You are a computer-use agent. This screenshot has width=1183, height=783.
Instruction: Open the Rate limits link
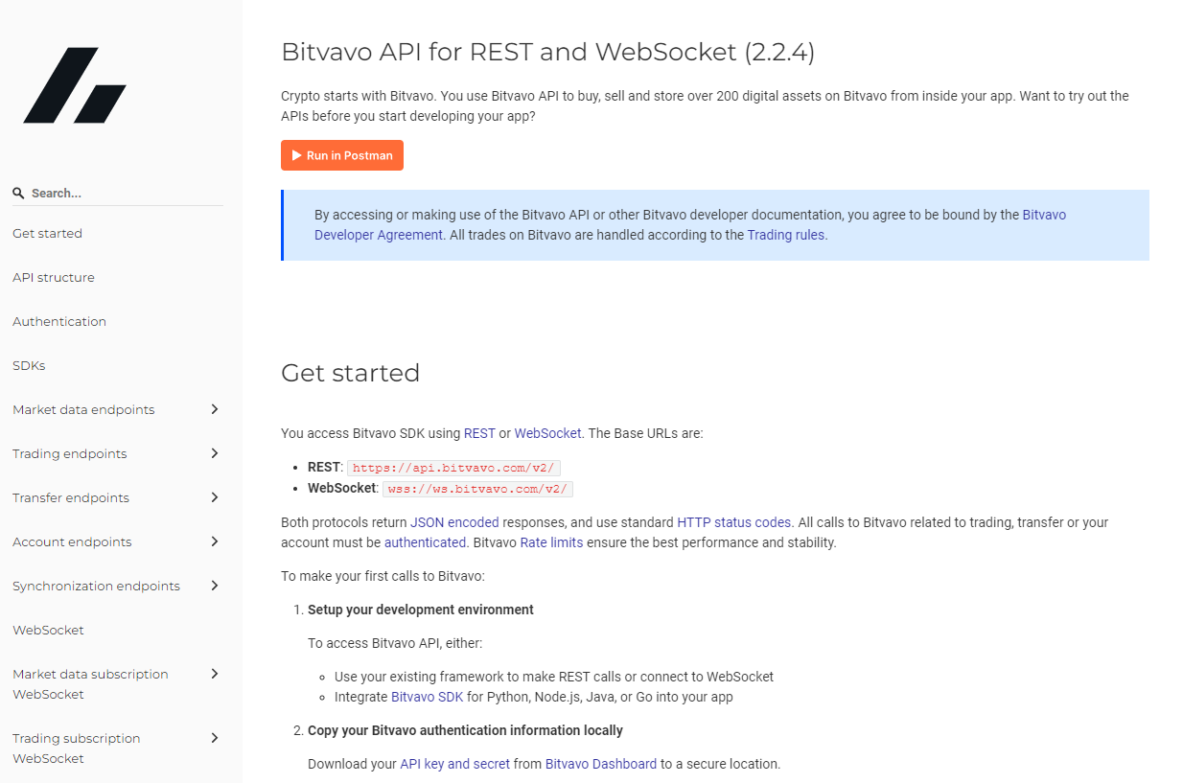click(551, 542)
